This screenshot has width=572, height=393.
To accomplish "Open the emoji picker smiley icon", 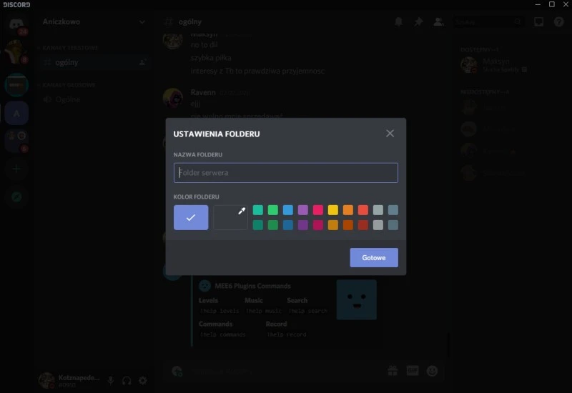I will point(432,371).
